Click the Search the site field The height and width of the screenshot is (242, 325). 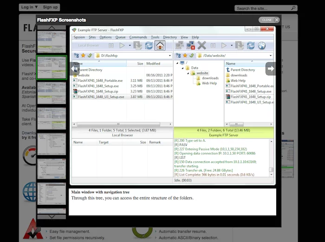262,8
